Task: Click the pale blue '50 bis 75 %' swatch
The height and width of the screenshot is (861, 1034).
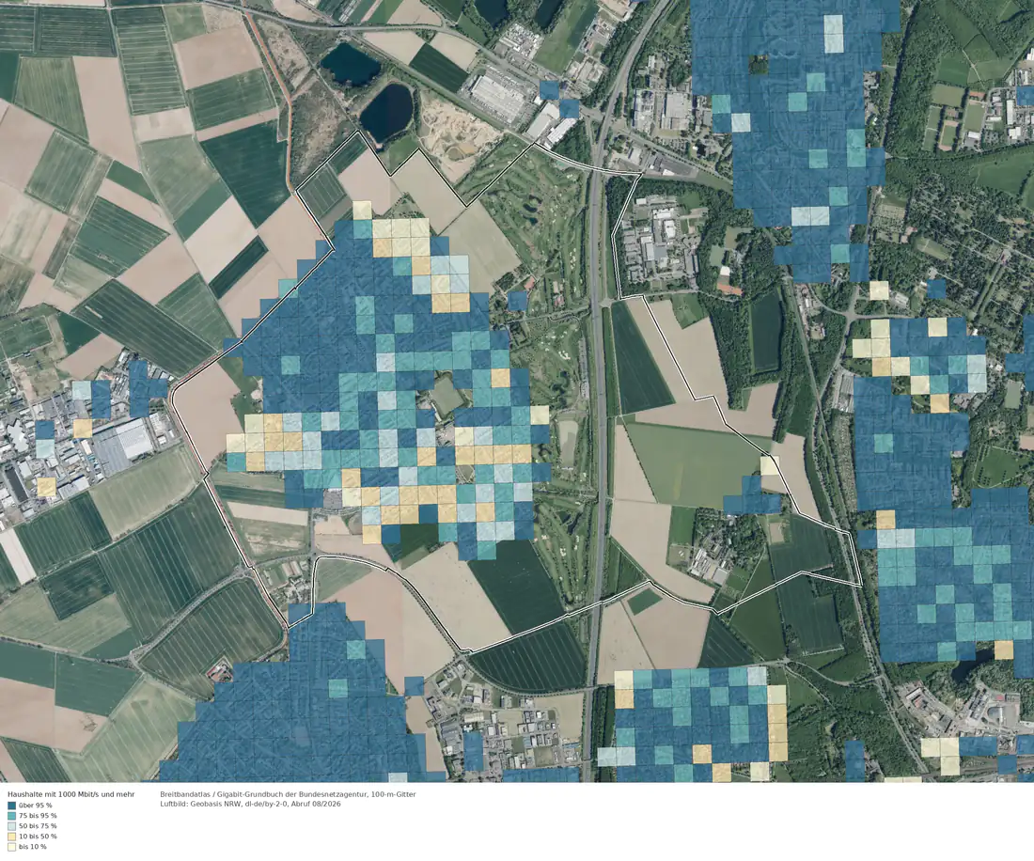Action: click(11, 826)
